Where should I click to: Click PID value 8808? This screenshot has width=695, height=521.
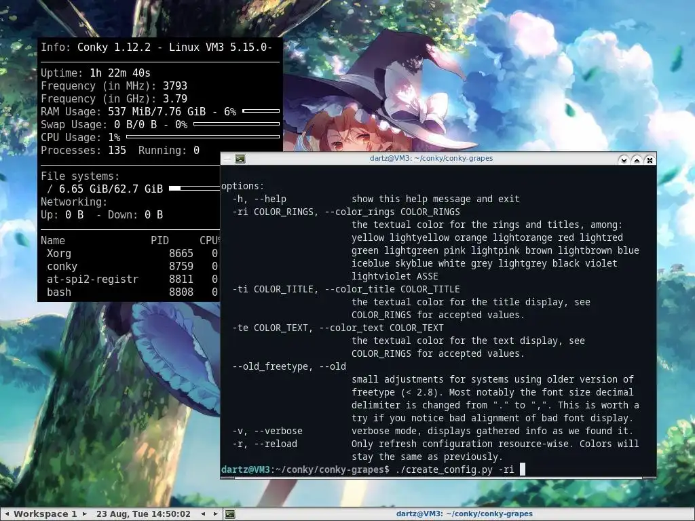[181, 292]
